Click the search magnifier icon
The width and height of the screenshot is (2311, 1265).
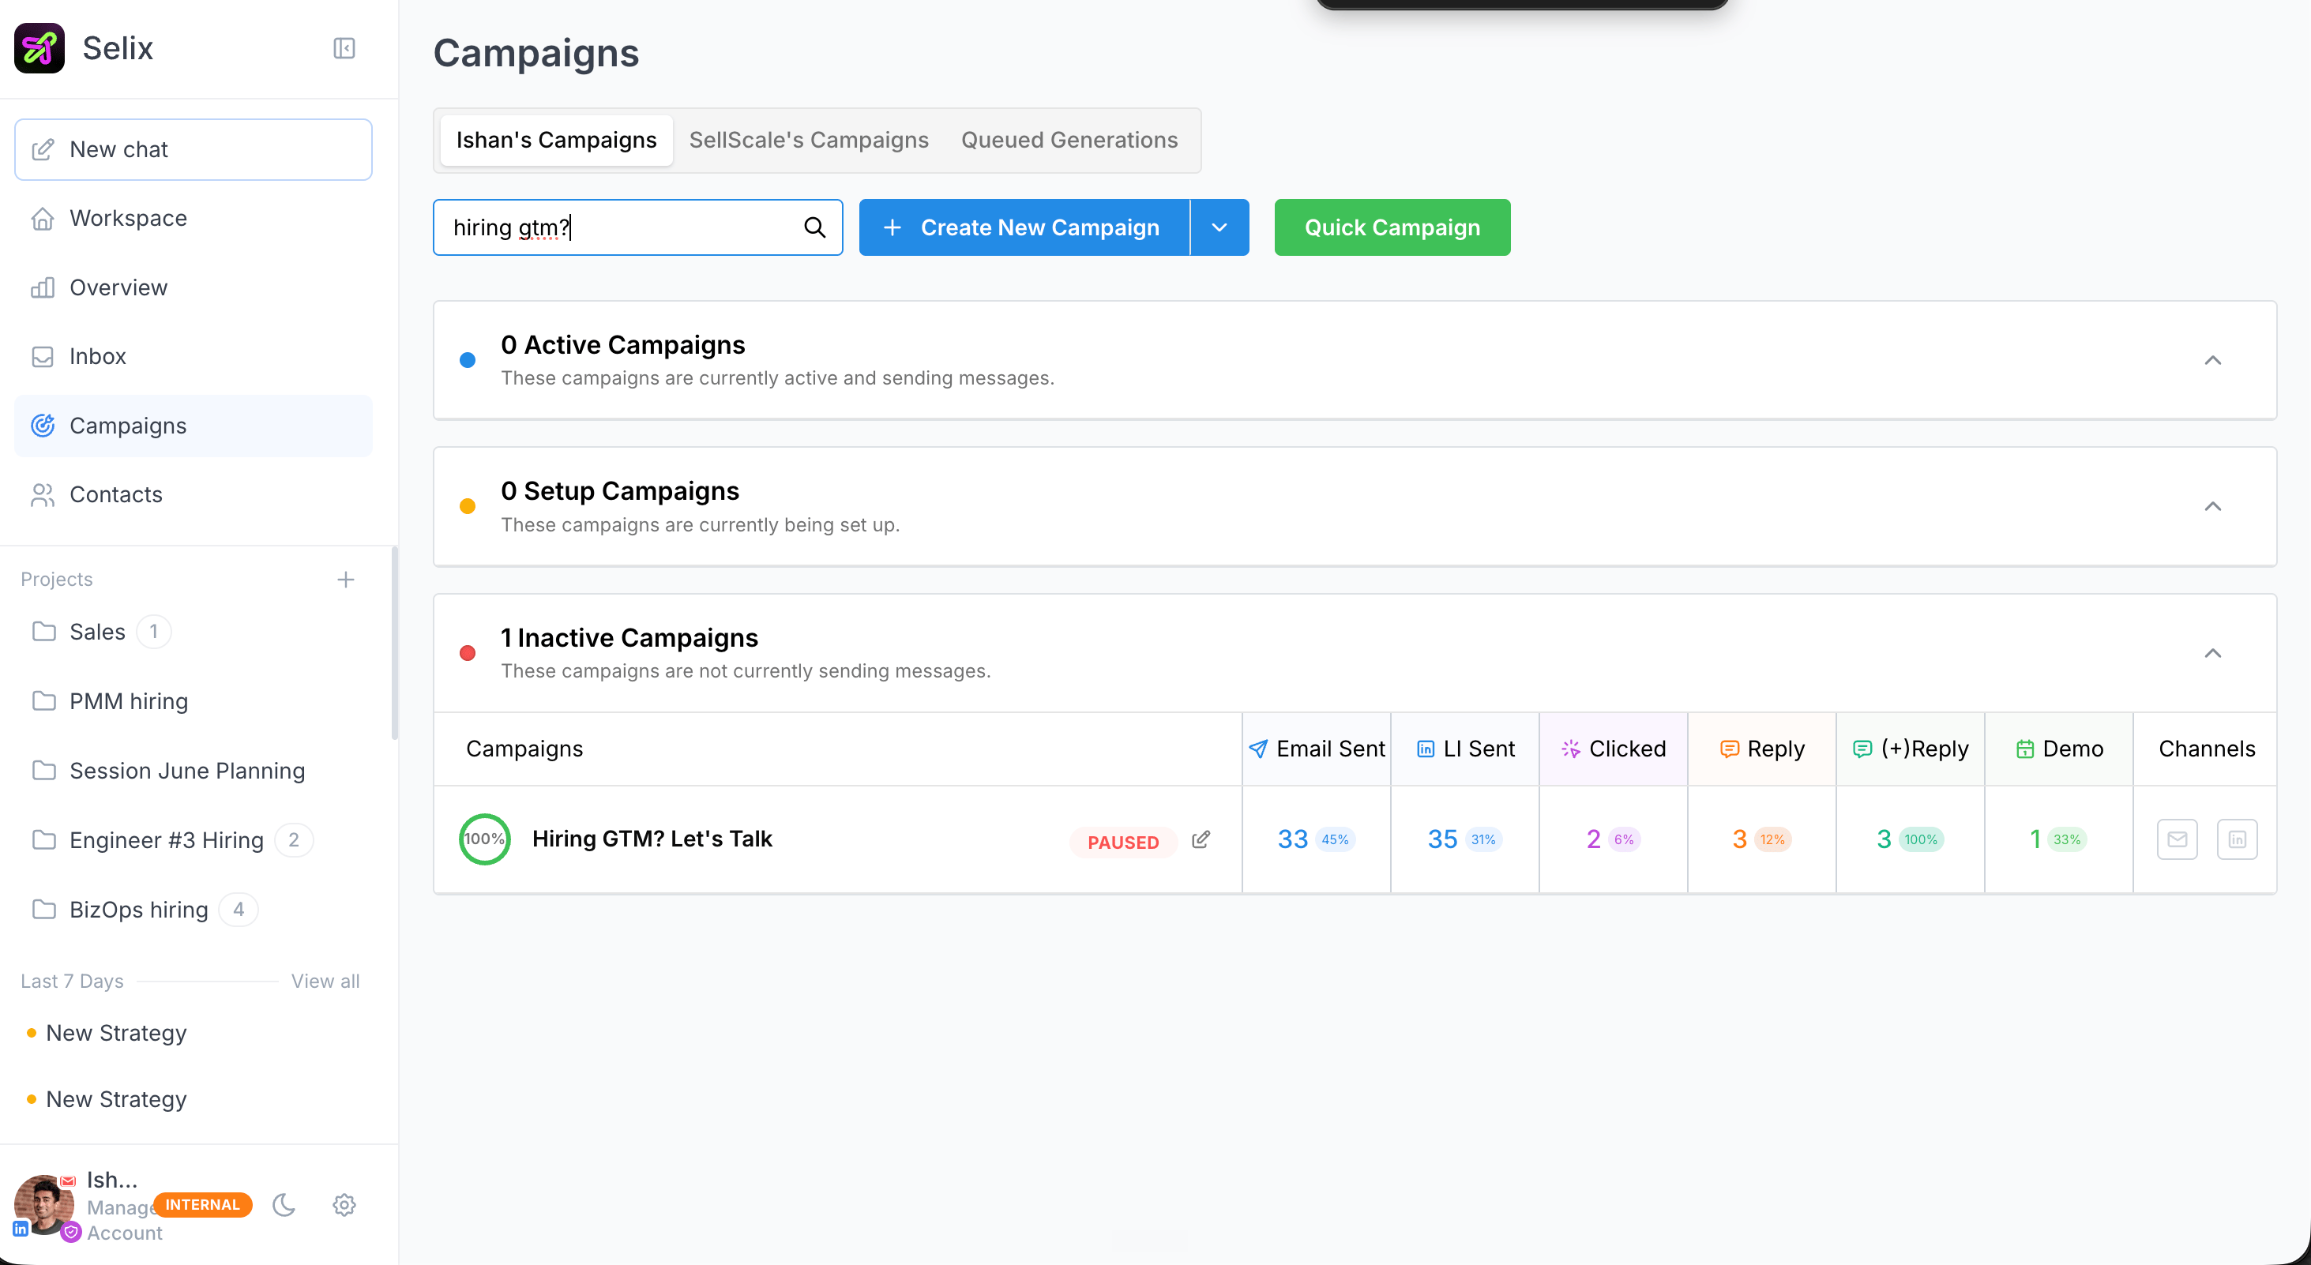point(814,228)
